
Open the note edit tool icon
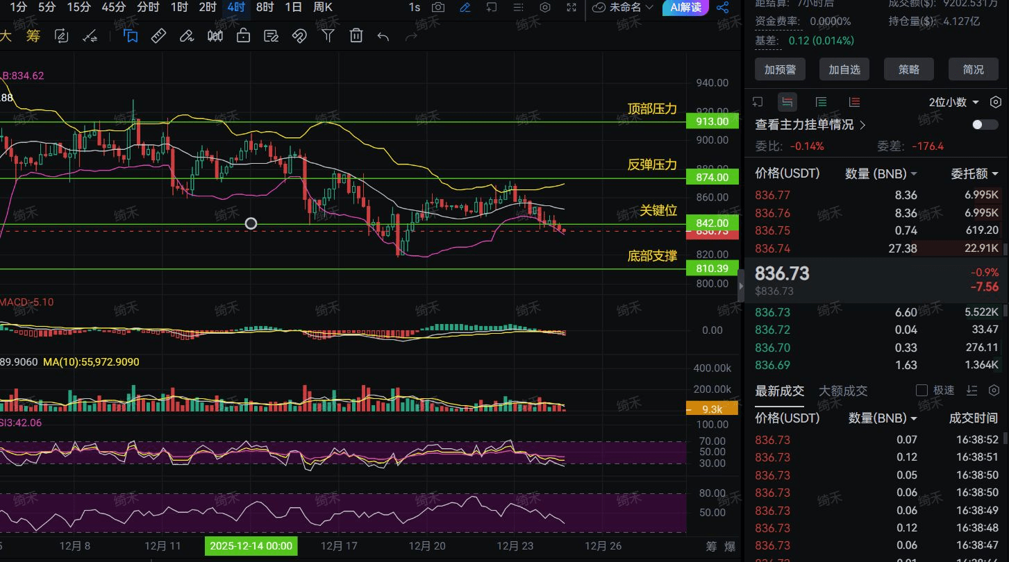point(272,36)
